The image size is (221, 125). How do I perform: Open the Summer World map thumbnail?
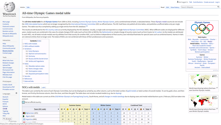coord(204,81)
